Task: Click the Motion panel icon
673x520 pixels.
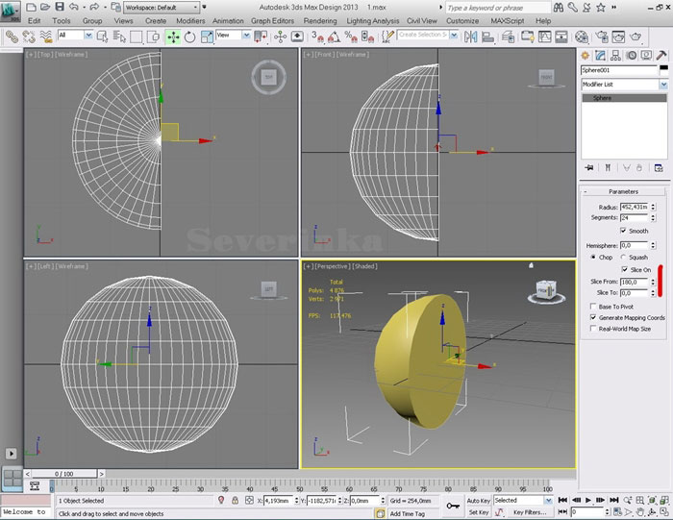Action: [x=631, y=55]
